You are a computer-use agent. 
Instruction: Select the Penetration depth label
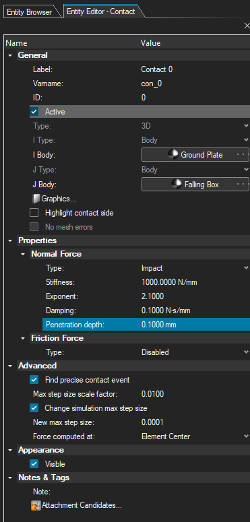(x=75, y=325)
